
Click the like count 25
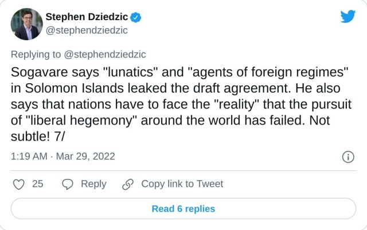(x=38, y=184)
